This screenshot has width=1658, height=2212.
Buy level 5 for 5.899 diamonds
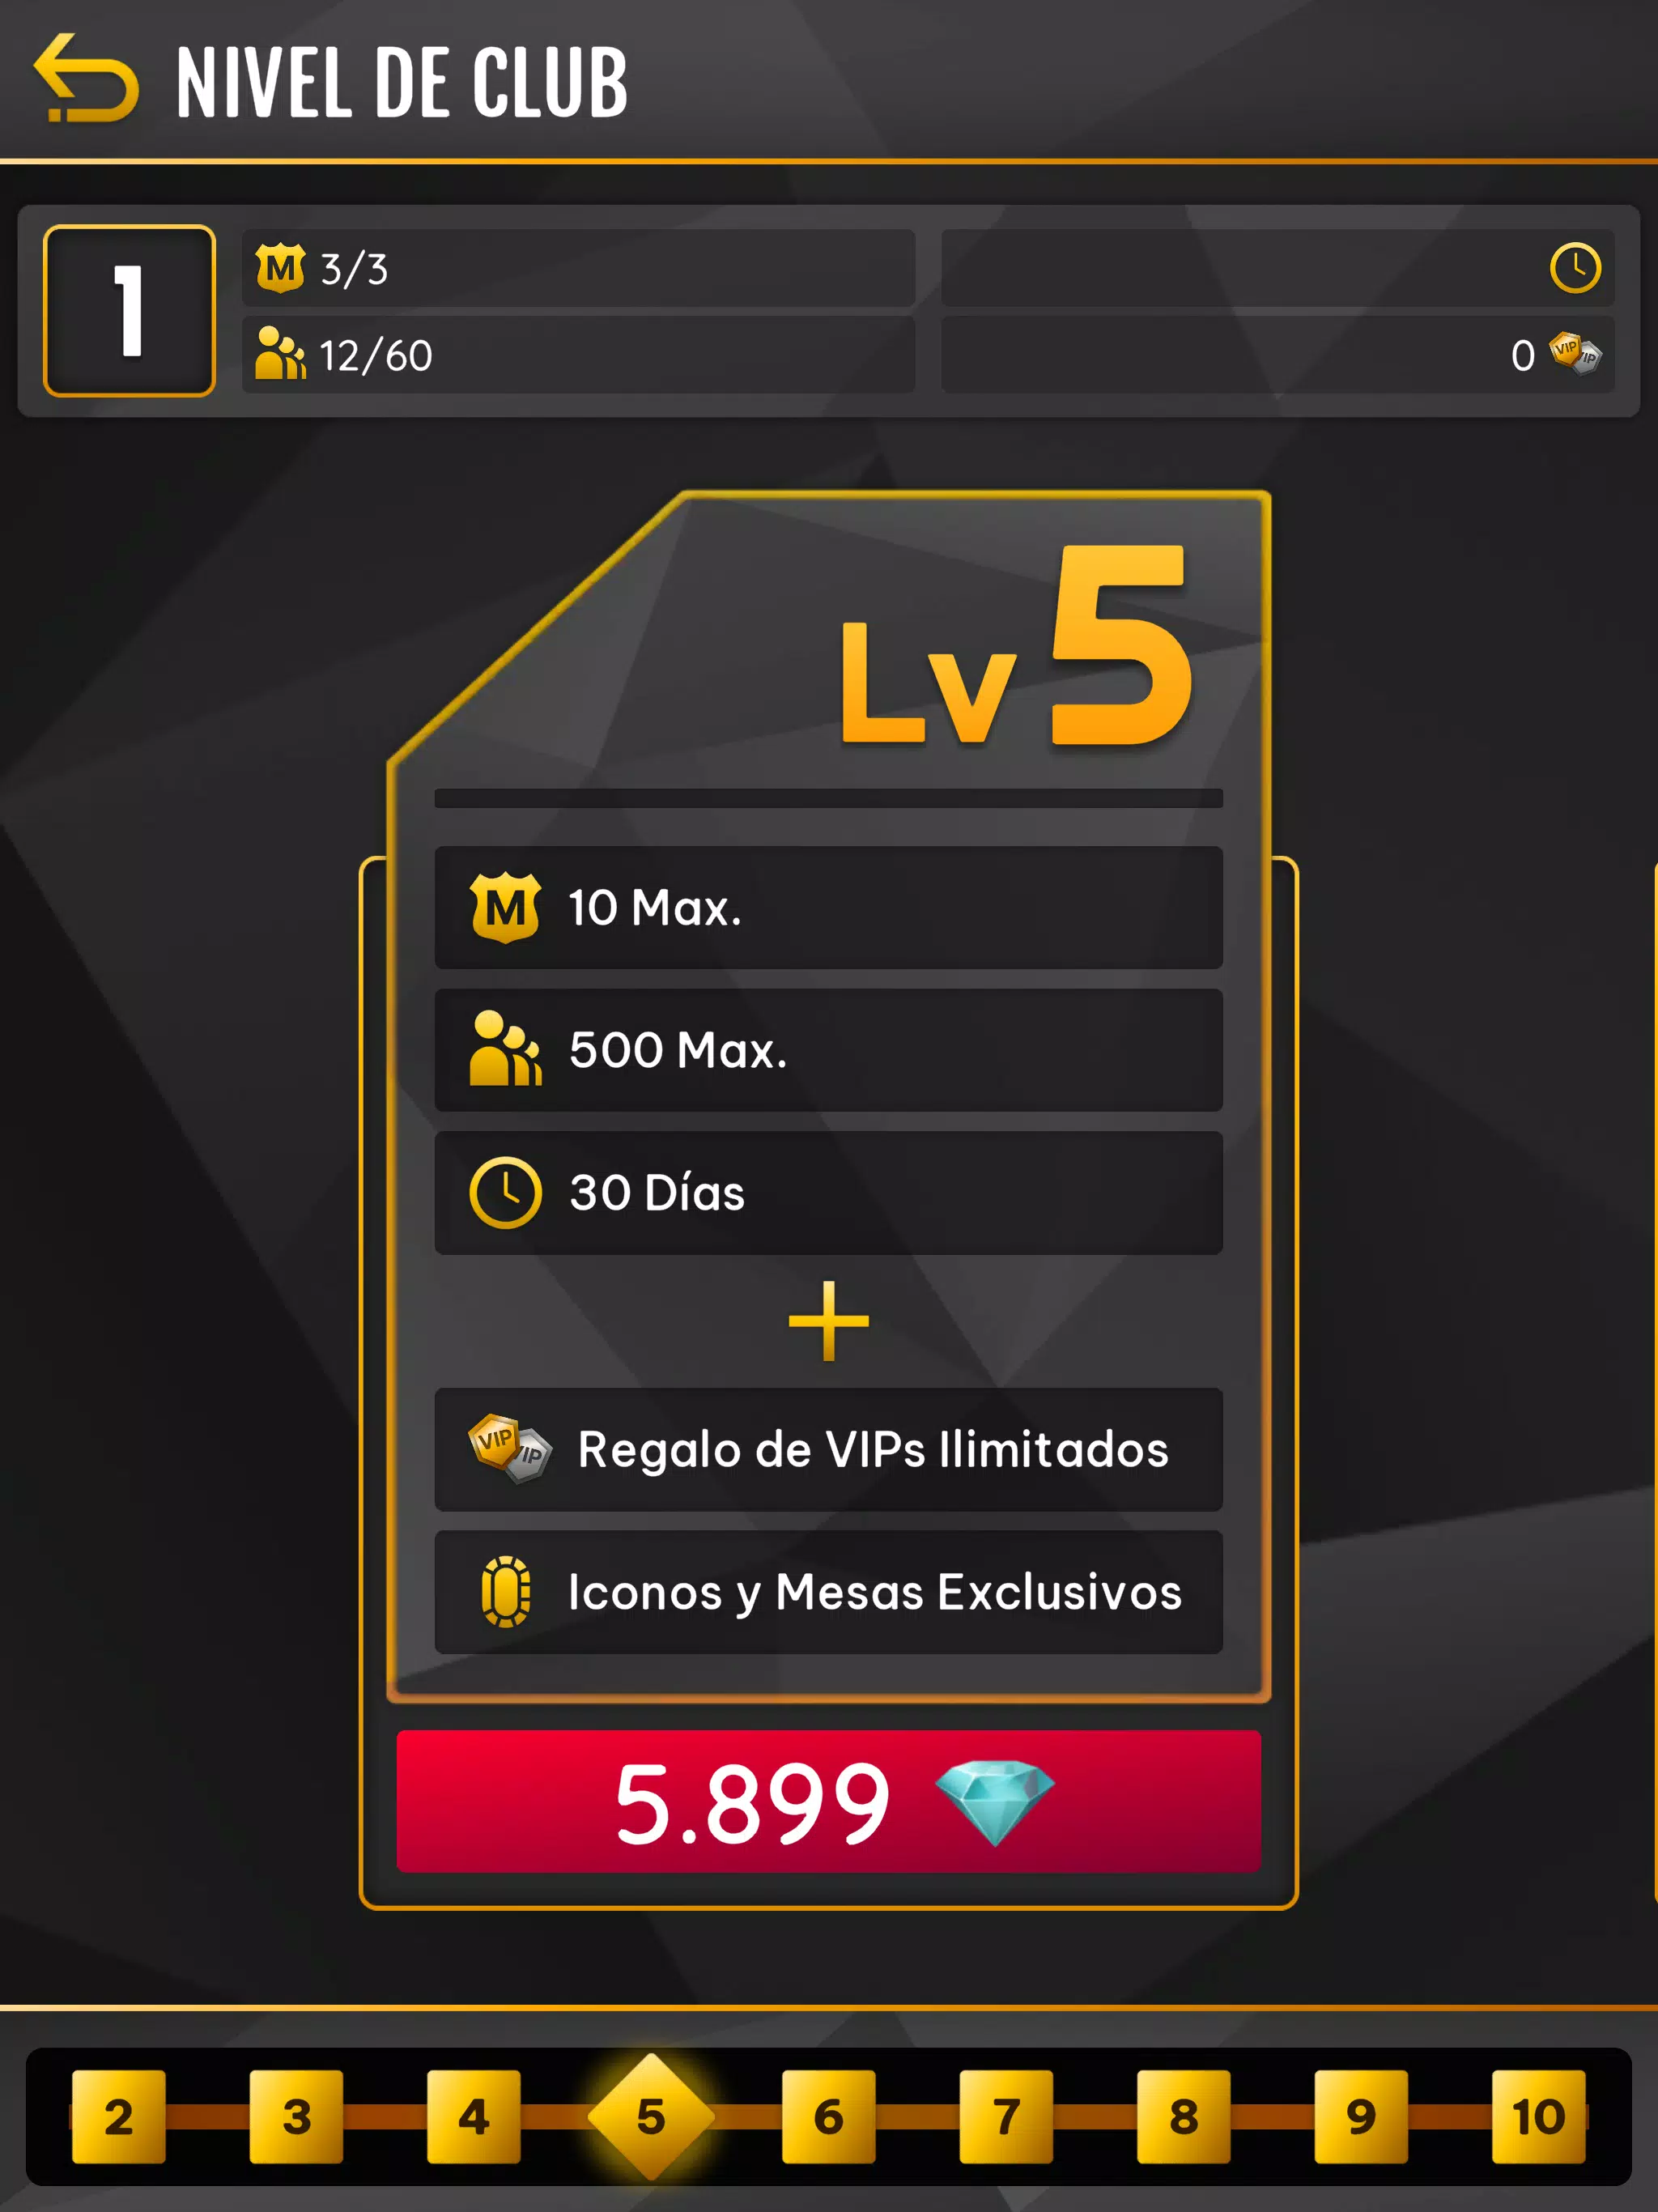click(828, 1801)
